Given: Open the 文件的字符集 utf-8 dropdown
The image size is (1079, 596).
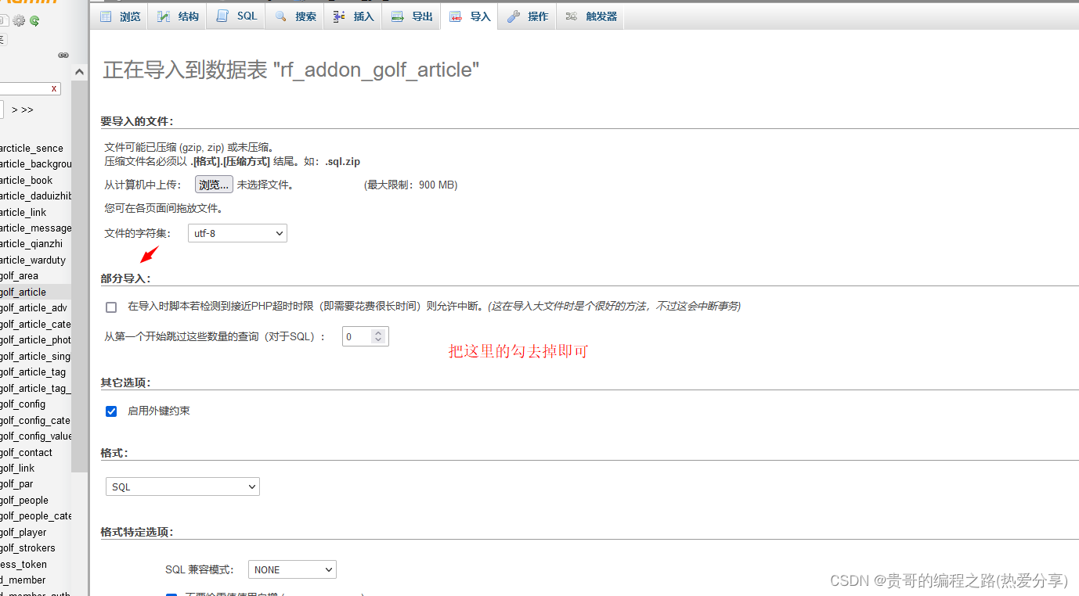Looking at the screenshot, I should click(x=236, y=232).
